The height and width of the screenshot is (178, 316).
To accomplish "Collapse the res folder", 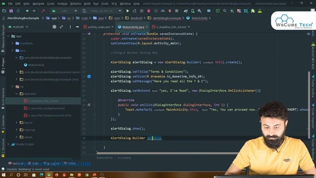I will [x=12, y=87].
